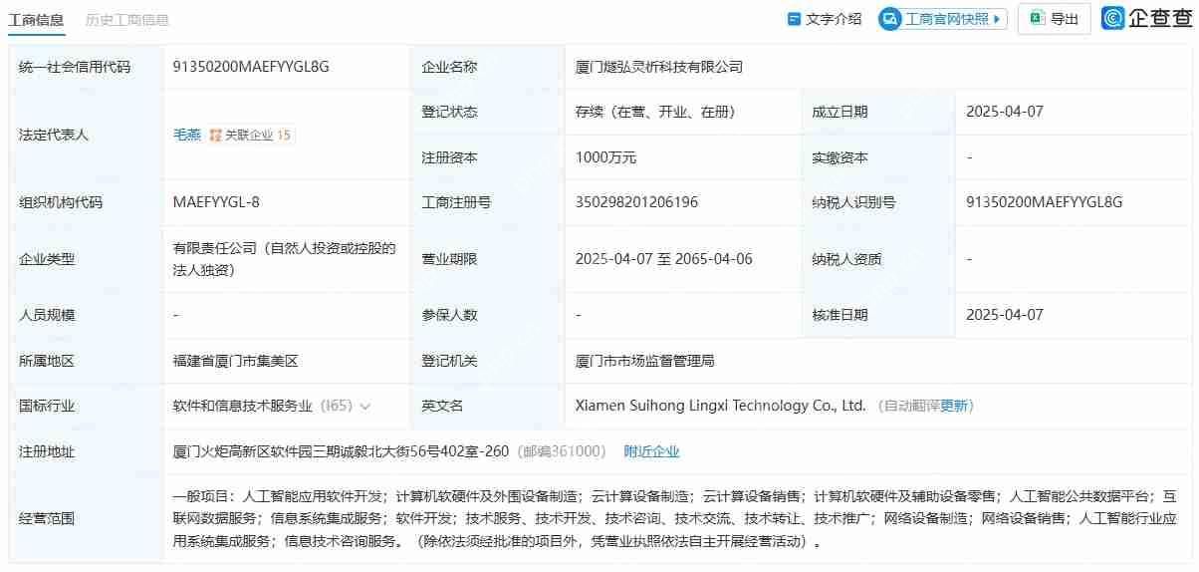The height and width of the screenshot is (572, 1199).
Task: Click the 自动翻译 note text
Action: pos(907,406)
